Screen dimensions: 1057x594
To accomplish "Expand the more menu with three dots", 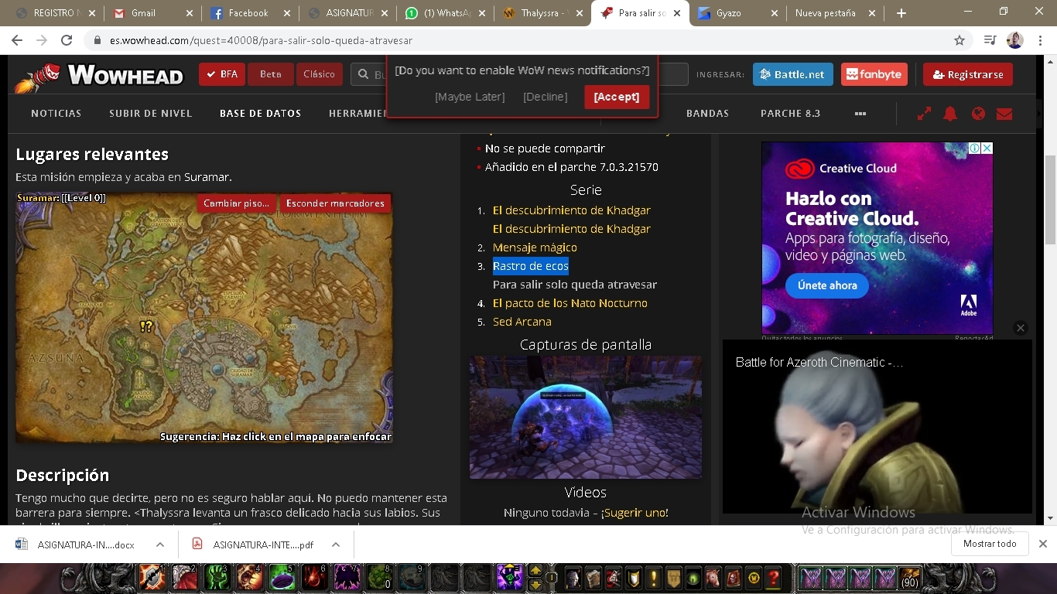I will click(x=860, y=114).
